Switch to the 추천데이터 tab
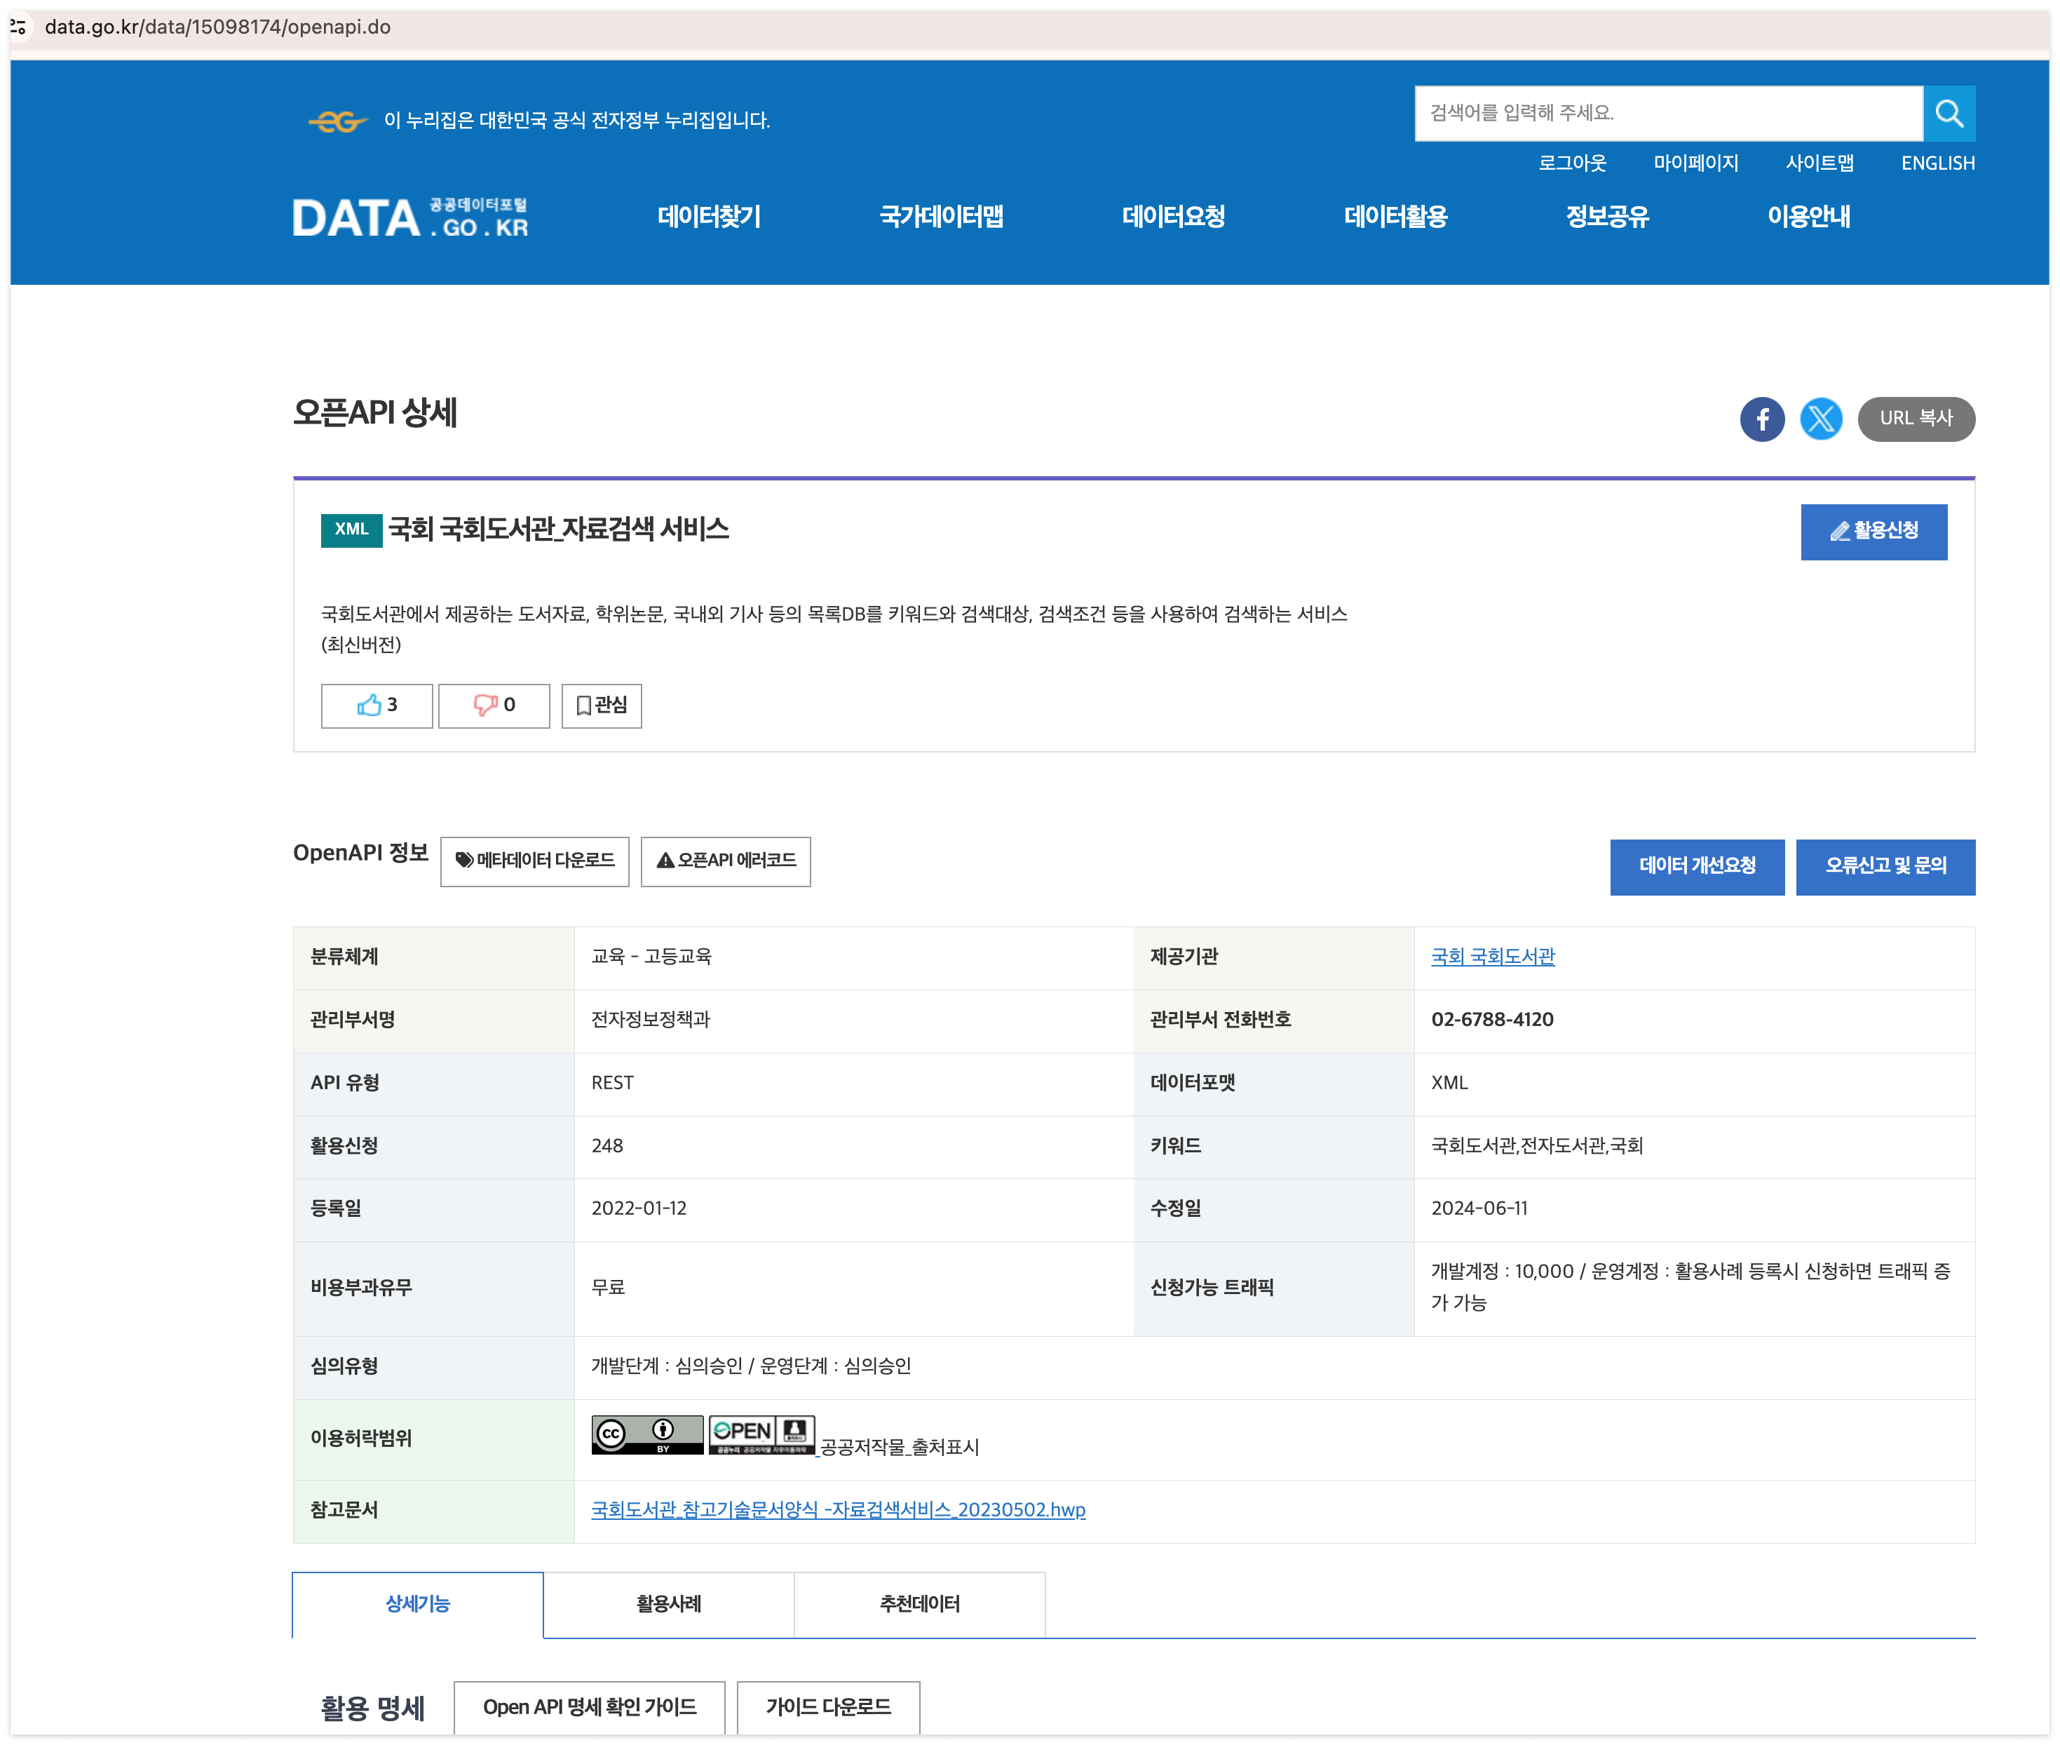 coord(920,1605)
